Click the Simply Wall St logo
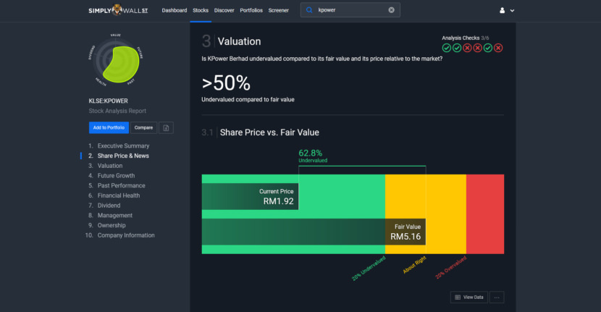The height and width of the screenshot is (312, 601). click(x=118, y=10)
